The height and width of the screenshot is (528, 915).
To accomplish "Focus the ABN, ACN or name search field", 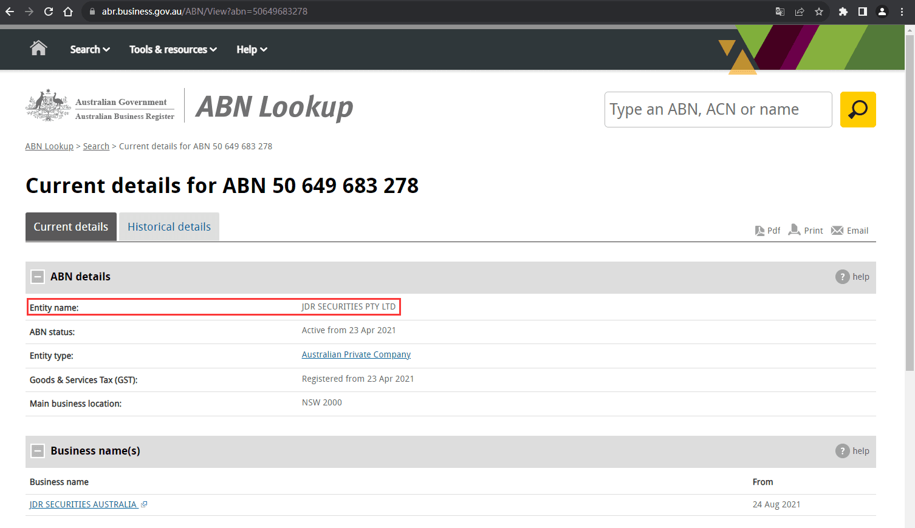I will pyautogui.click(x=718, y=109).
